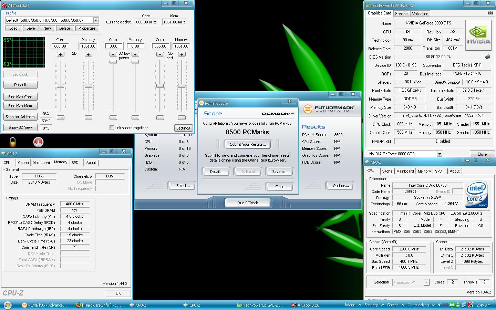This screenshot has width=496, height=310.
Task: Click the Windows Start orb
Action: point(8,305)
